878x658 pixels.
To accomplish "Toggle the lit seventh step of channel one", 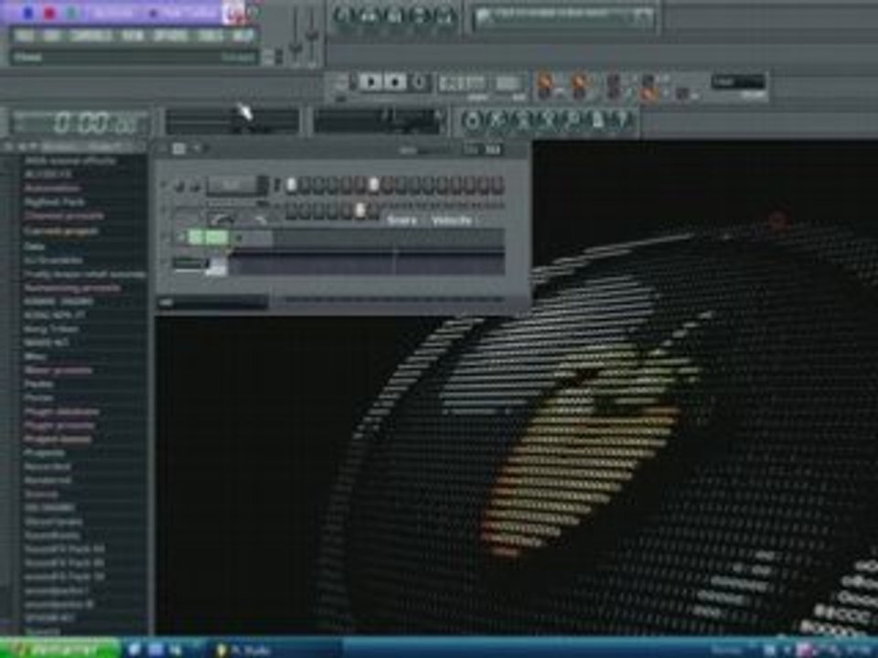I will [x=373, y=186].
